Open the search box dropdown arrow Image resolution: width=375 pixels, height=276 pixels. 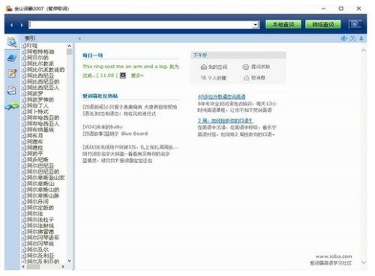click(x=255, y=25)
